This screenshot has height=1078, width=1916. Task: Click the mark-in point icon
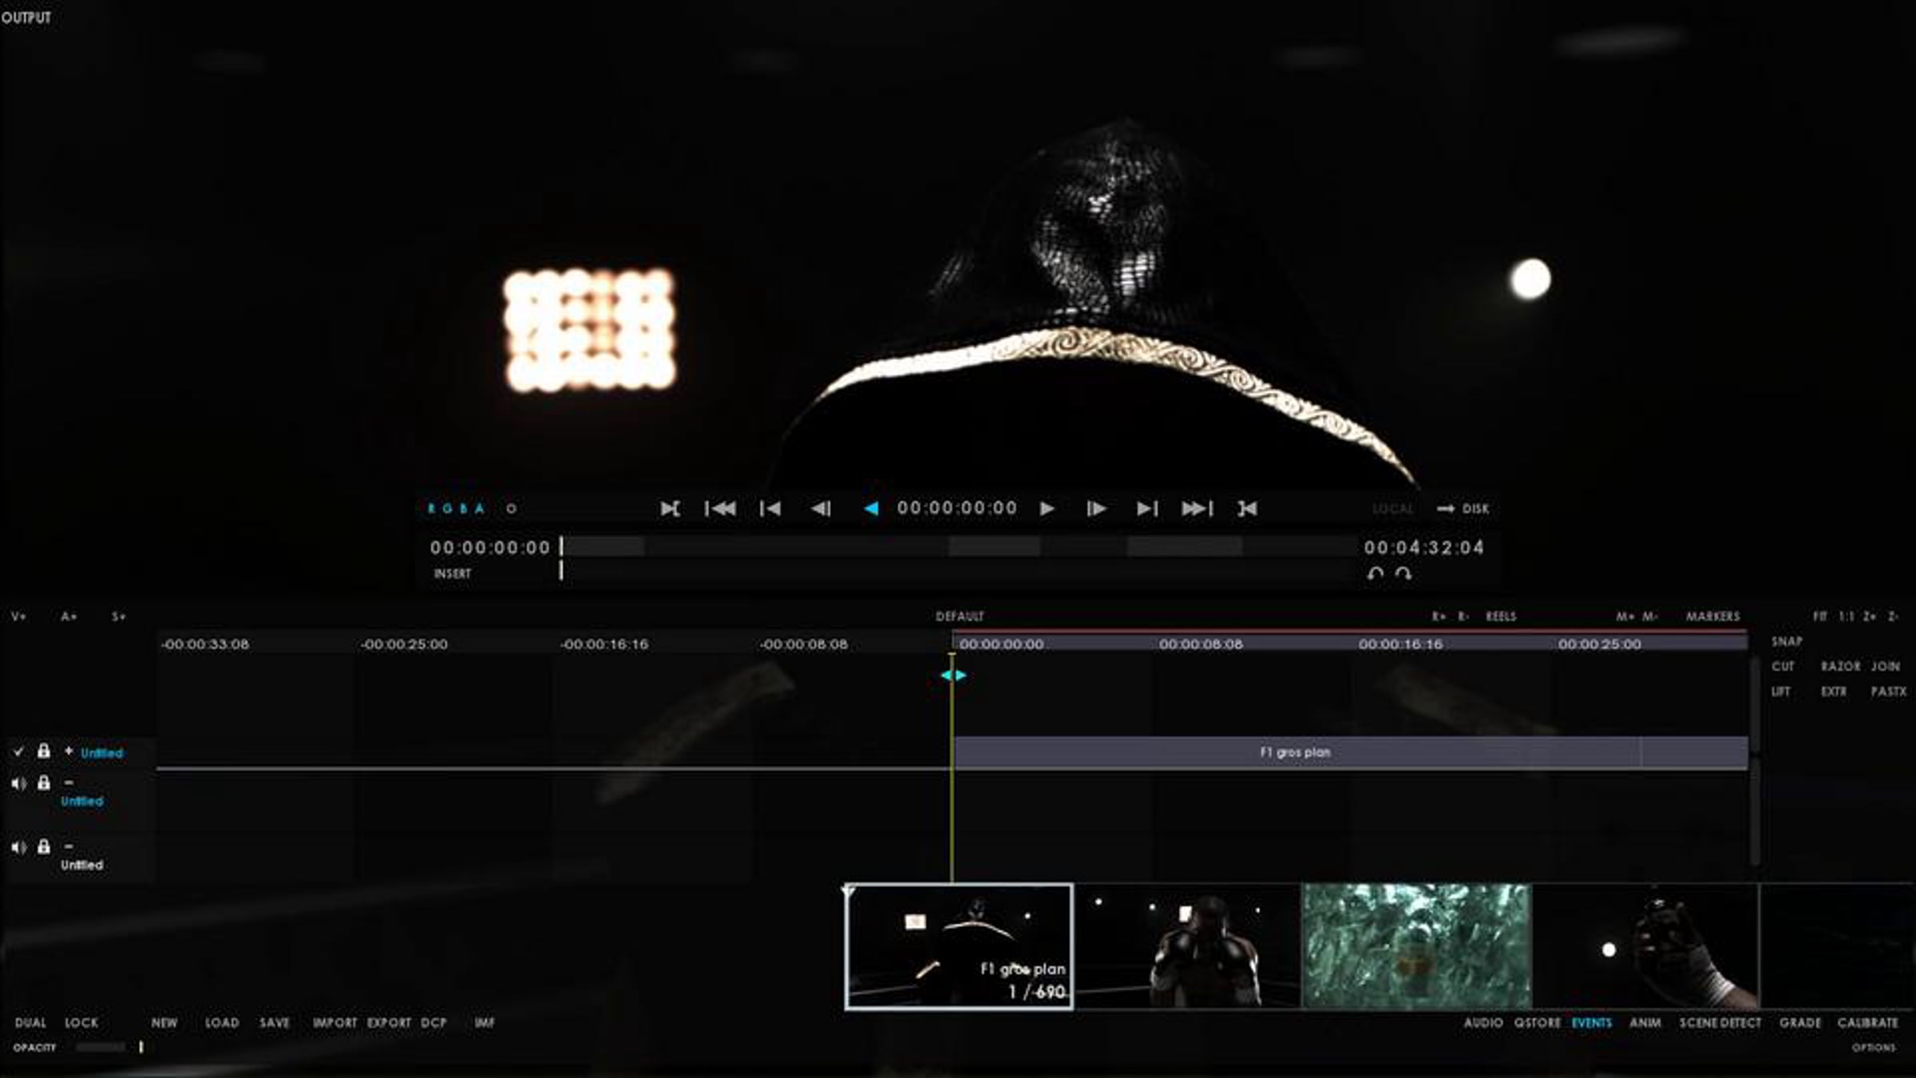(x=670, y=509)
